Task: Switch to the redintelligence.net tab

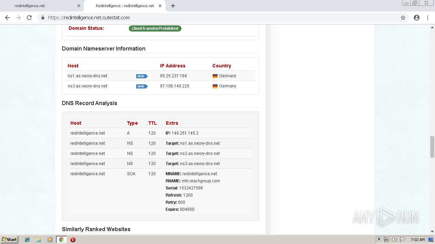Action: pos(41,6)
